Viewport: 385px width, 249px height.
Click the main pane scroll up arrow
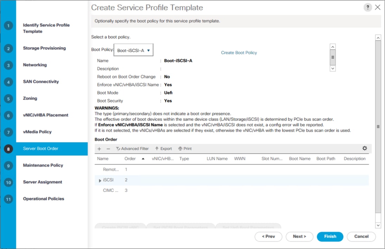click(x=378, y=38)
